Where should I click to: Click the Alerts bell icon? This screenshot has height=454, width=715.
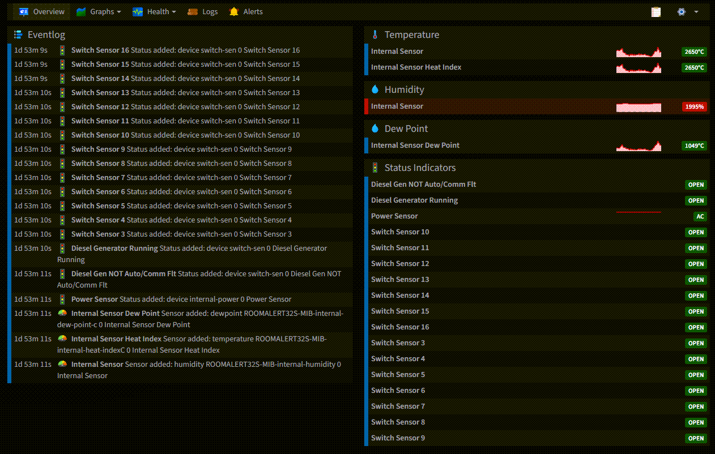(234, 12)
